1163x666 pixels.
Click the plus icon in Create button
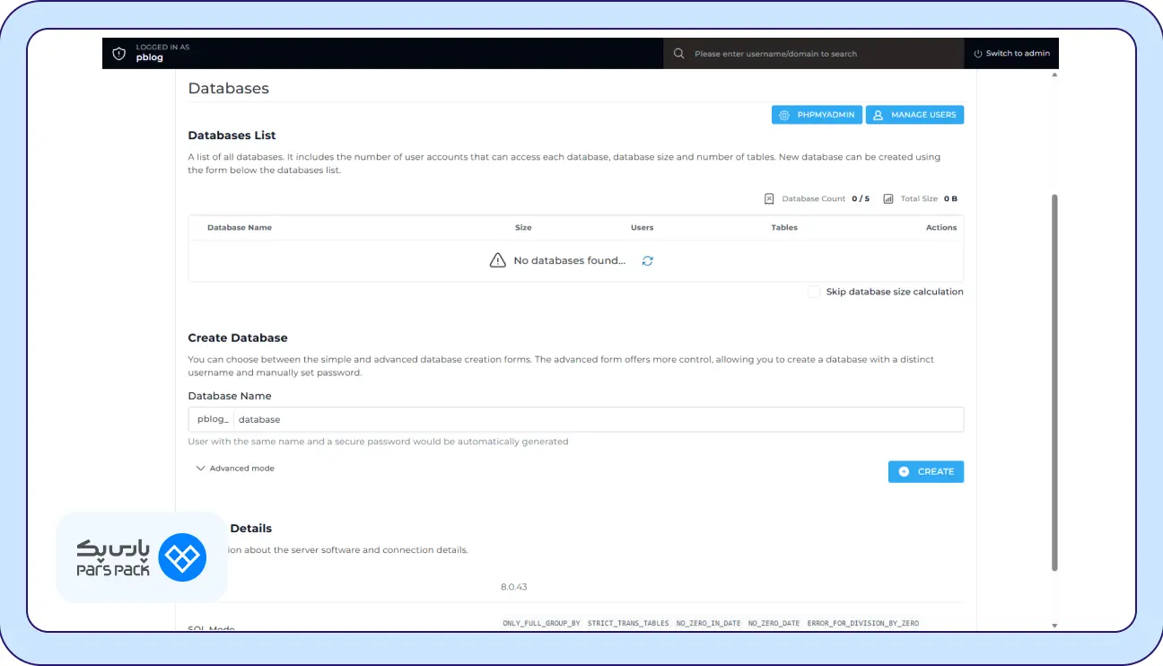(904, 471)
